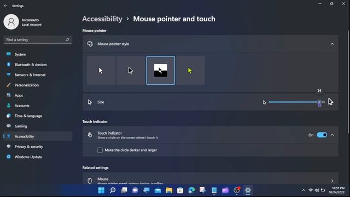Click the Wi-Fi network tray icon
The image size is (350, 197).
click(x=311, y=190)
